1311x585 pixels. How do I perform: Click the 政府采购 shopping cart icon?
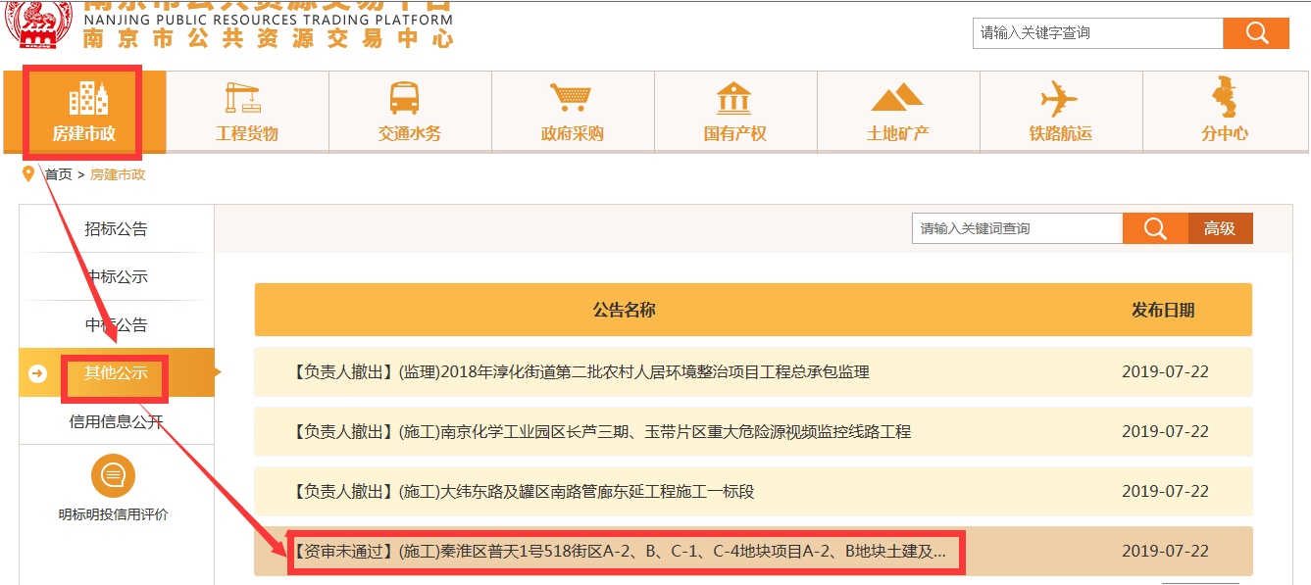point(572,99)
